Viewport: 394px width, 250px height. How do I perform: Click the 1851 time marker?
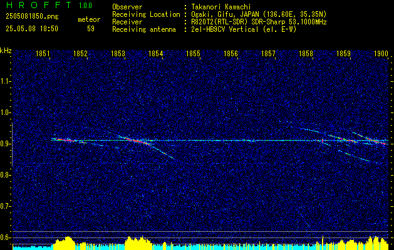pos(43,54)
